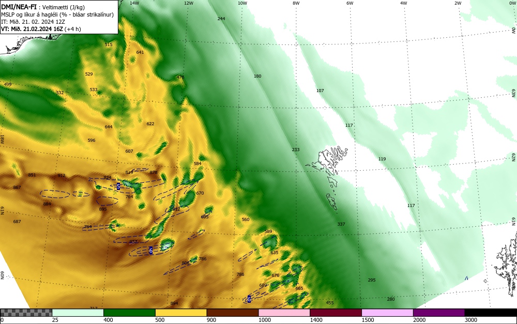The width and height of the screenshot is (517, 324).
Task: Click the 14W longitude label
Action: (134, 3)
